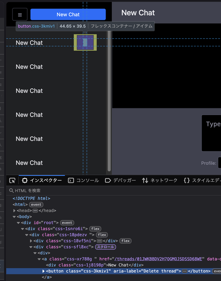221x281 pixels.
Task: Click the message input box starting with Type
Action: (211, 133)
